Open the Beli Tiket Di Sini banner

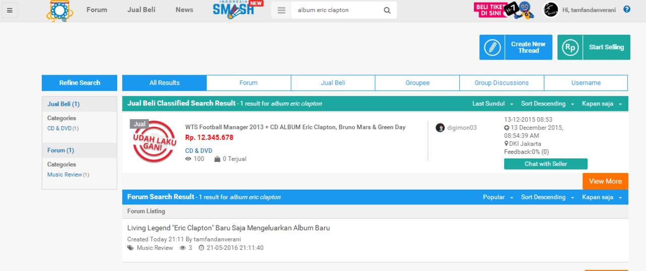[x=504, y=10]
